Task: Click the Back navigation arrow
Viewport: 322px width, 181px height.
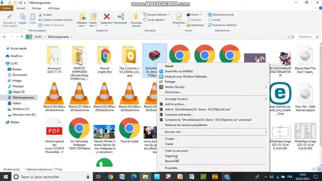Action: [x=5, y=37]
